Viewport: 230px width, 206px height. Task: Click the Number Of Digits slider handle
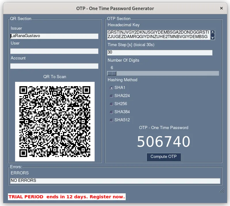click(112, 73)
